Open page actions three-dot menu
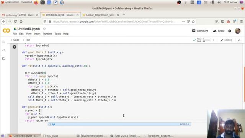 click(x=183, y=21)
